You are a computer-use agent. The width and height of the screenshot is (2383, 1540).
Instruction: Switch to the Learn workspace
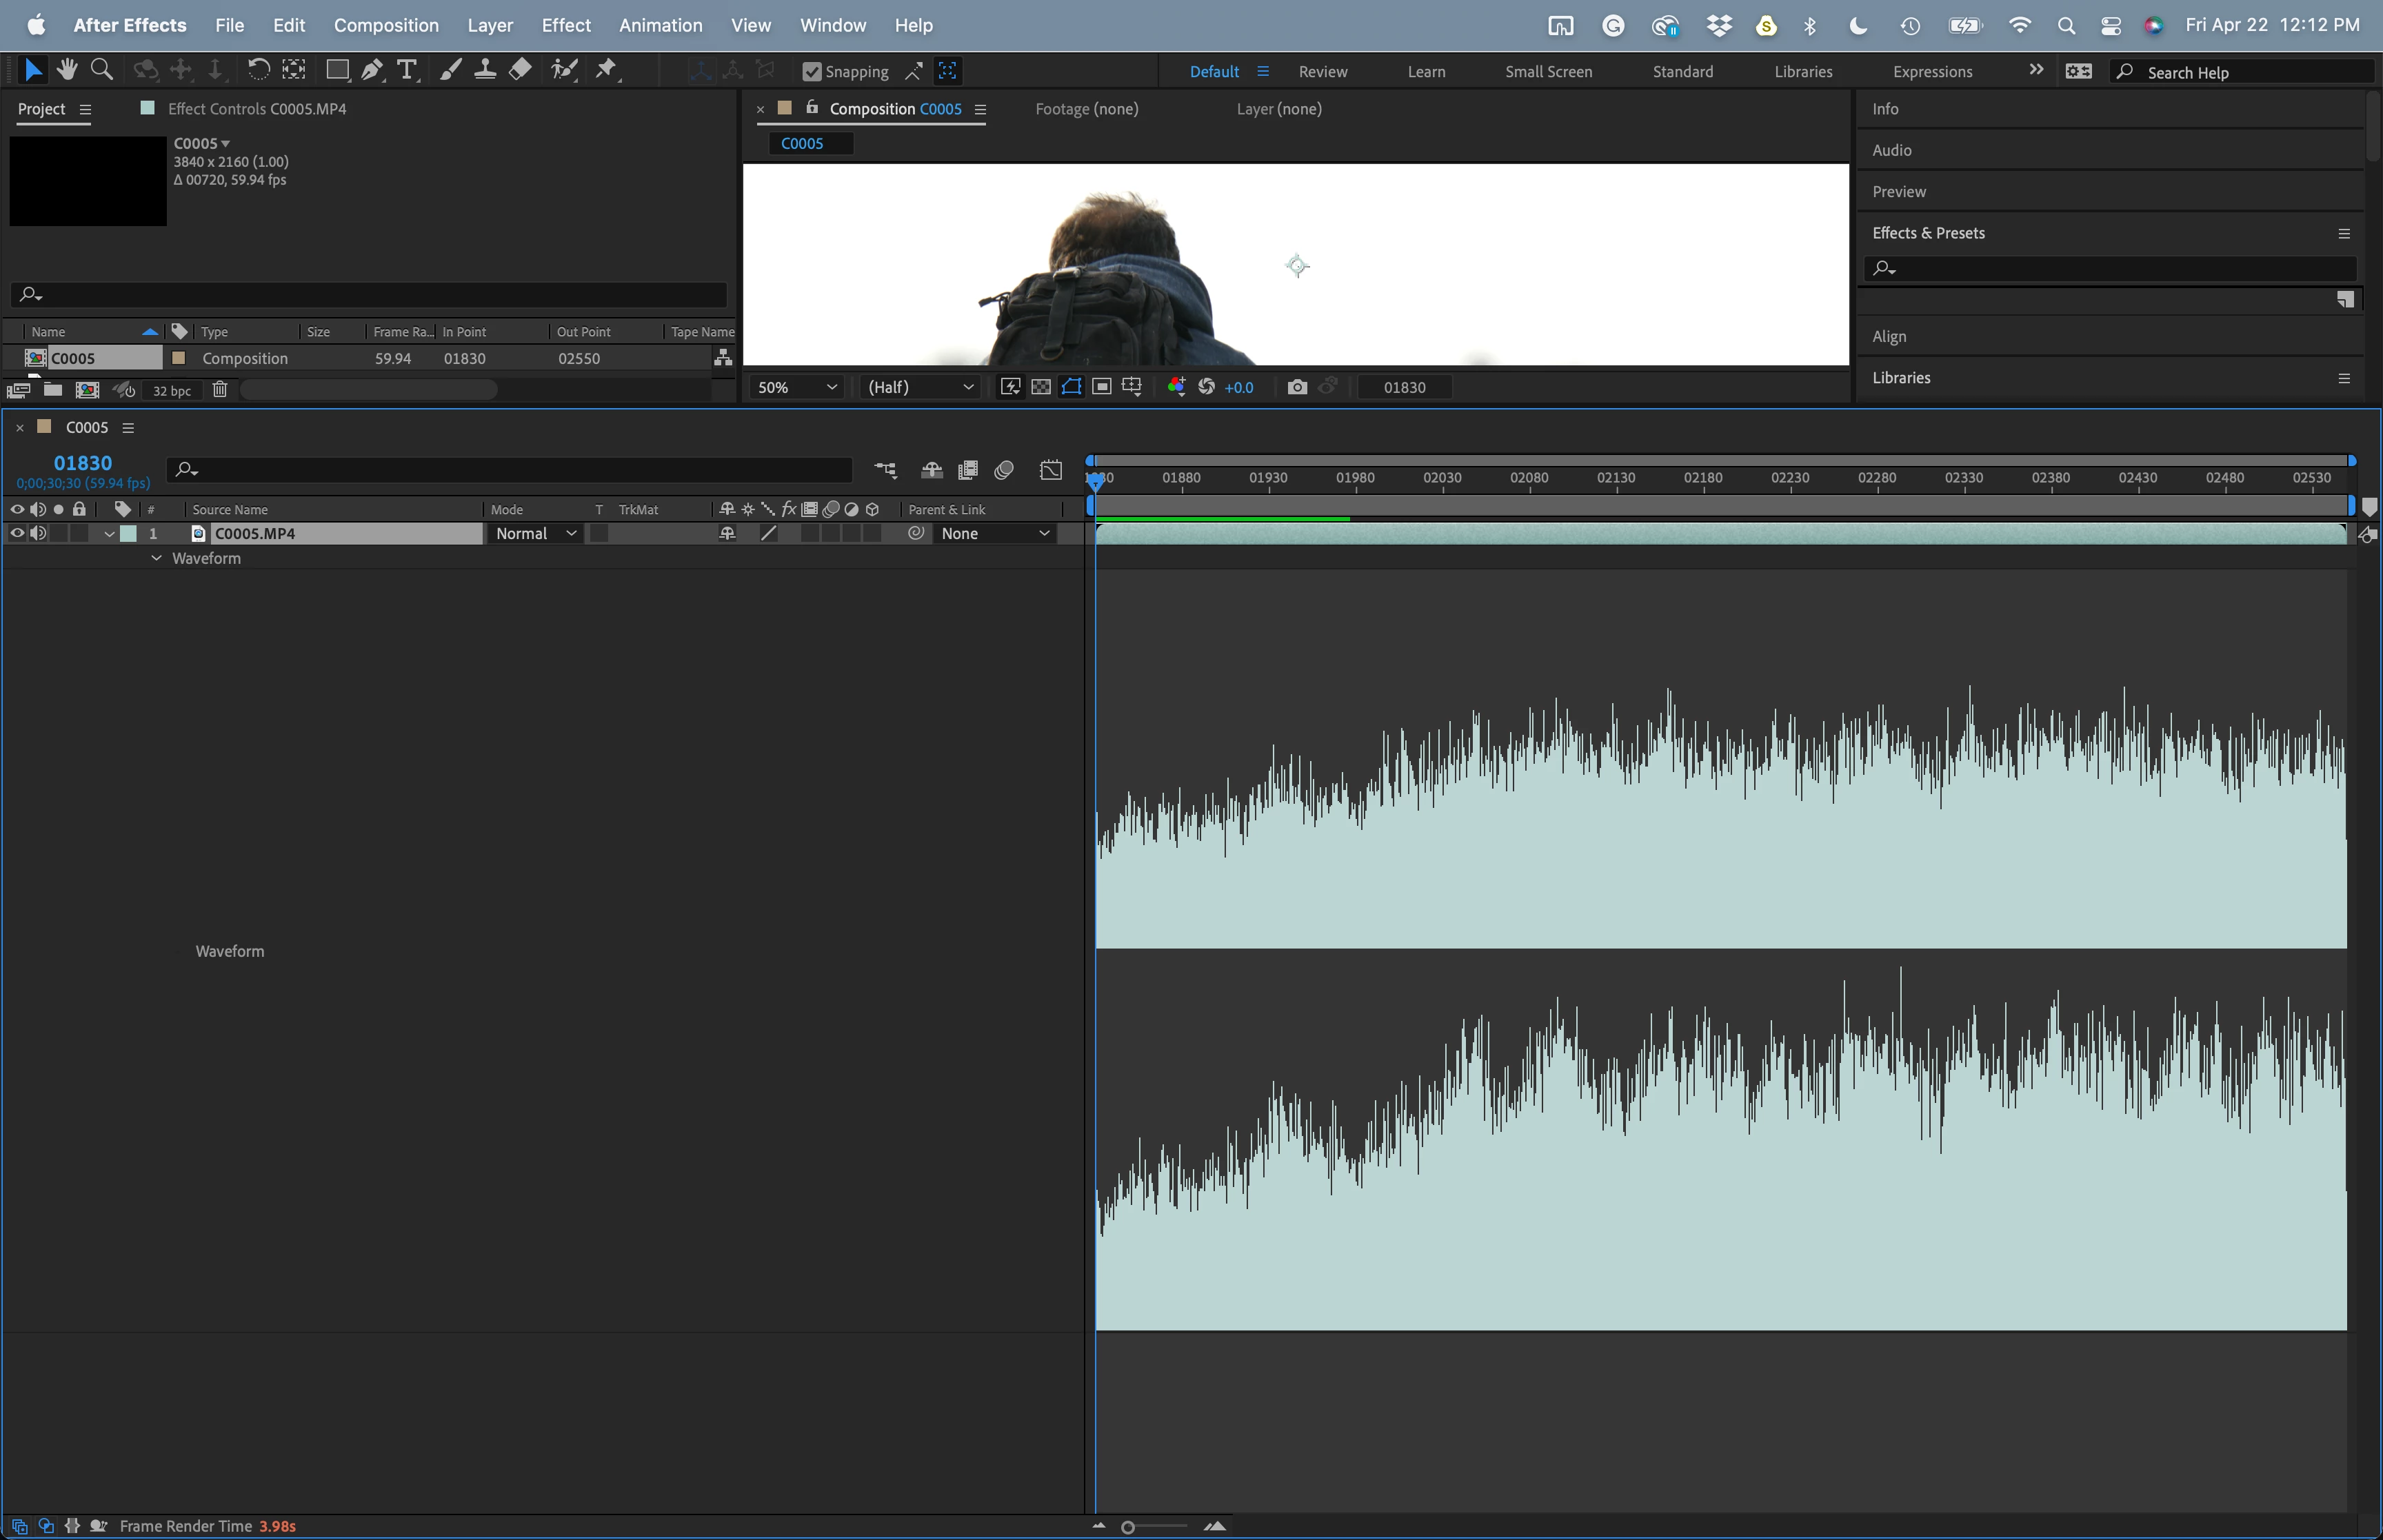point(1426,72)
